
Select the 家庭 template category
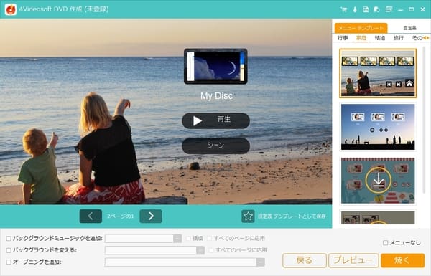click(361, 38)
